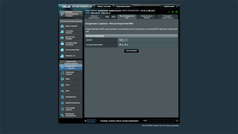This screenshot has height=134, width=238.
Task: Click the 'Базова конфігурація' section header
Action: 131,36
